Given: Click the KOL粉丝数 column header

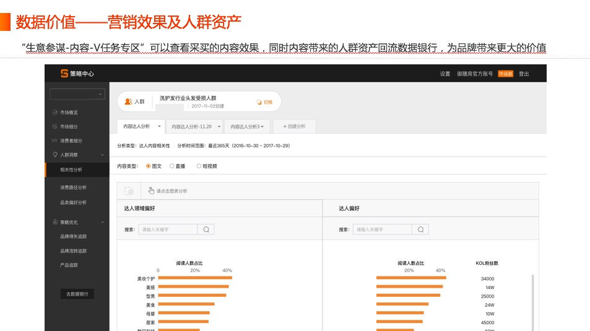Looking at the screenshot, I should [487, 264].
